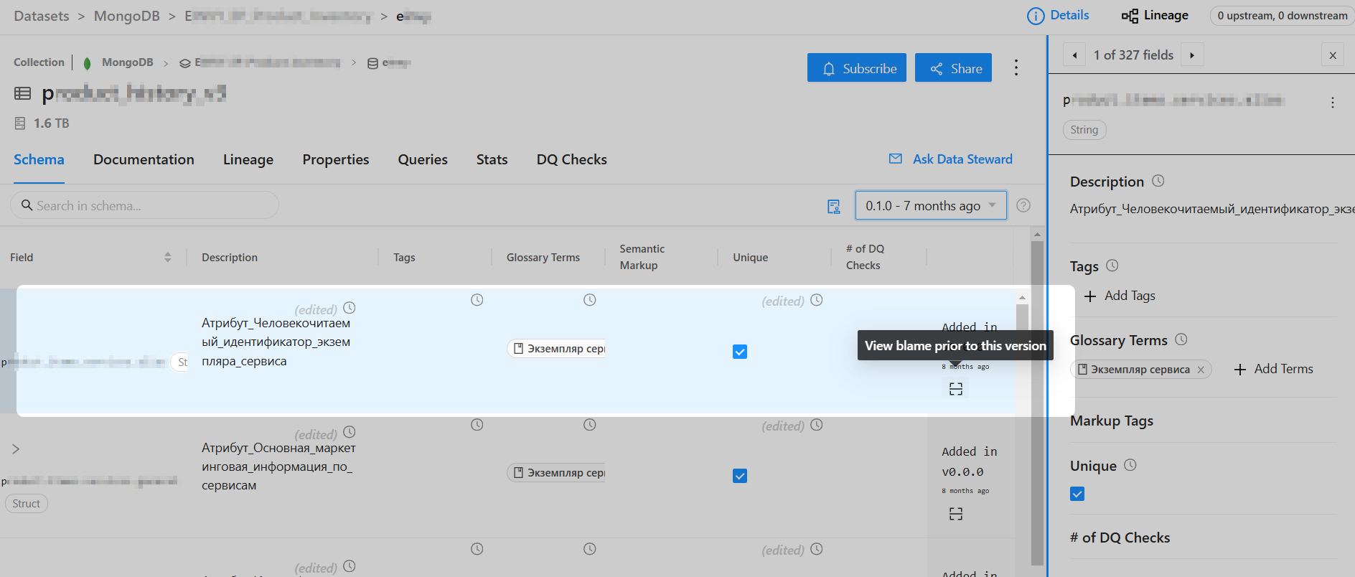Toggle the Unique checkbox in the sidebar
Screen dimensions: 1355x577
[x=1077, y=494]
